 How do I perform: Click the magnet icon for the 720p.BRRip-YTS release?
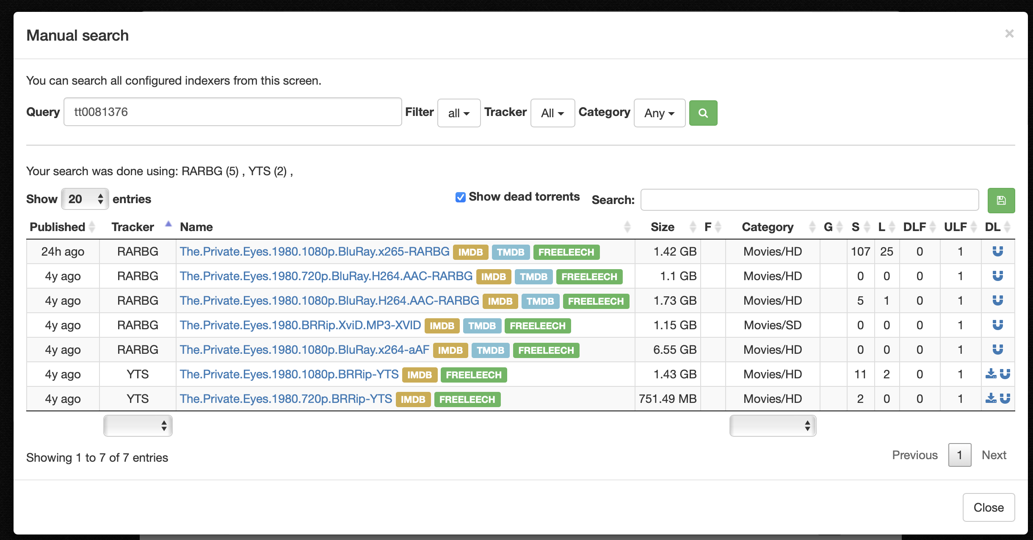(x=1005, y=398)
